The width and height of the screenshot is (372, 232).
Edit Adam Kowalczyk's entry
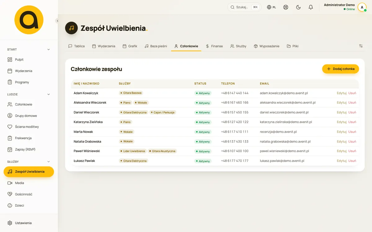click(x=342, y=93)
